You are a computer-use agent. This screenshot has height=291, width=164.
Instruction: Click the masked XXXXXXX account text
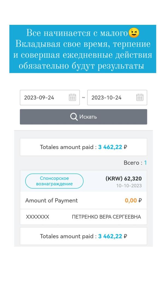pyautogui.click(x=37, y=217)
